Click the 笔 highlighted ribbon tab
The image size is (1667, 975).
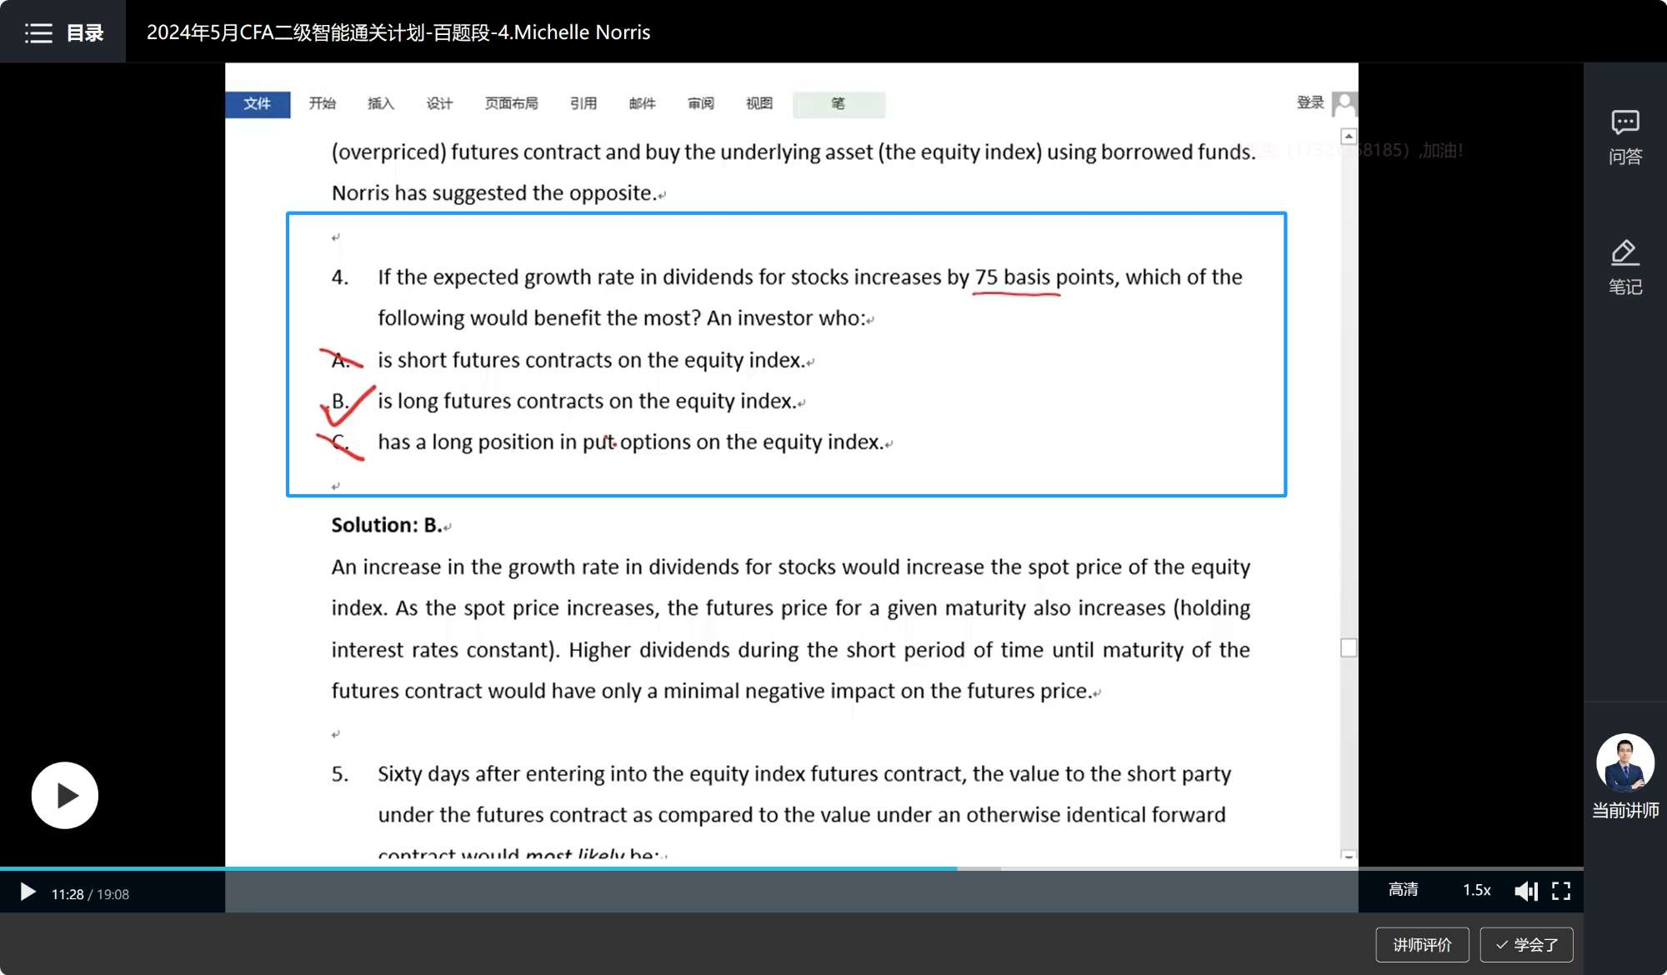838,103
